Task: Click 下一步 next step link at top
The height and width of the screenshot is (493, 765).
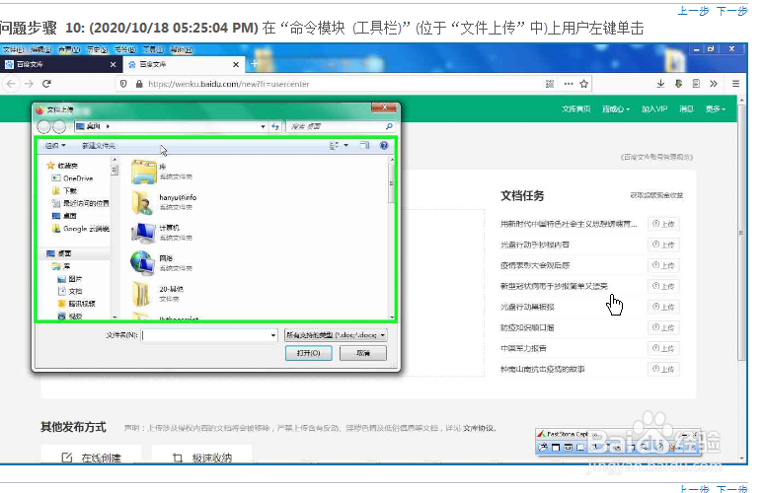Action: point(731,11)
